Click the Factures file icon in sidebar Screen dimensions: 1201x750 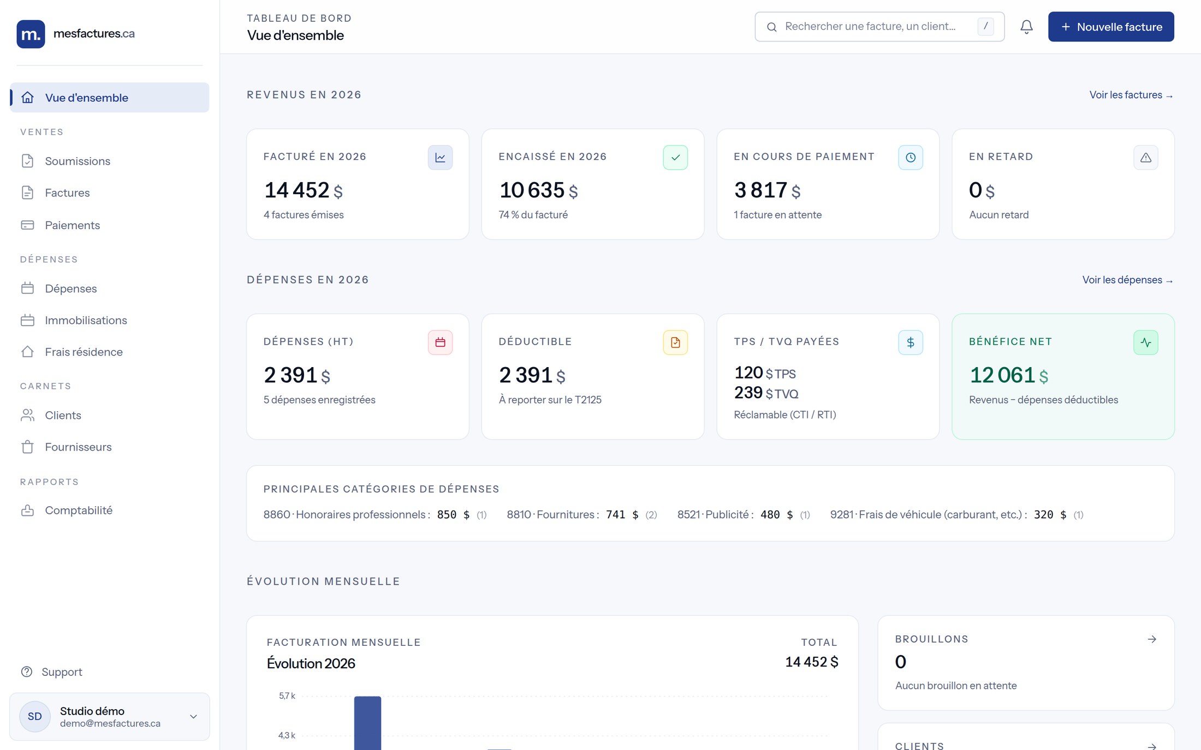pyautogui.click(x=27, y=193)
